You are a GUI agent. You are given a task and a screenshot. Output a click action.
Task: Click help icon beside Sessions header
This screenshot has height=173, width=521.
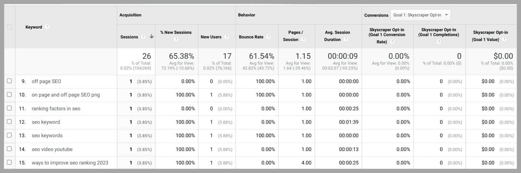(143, 37)
